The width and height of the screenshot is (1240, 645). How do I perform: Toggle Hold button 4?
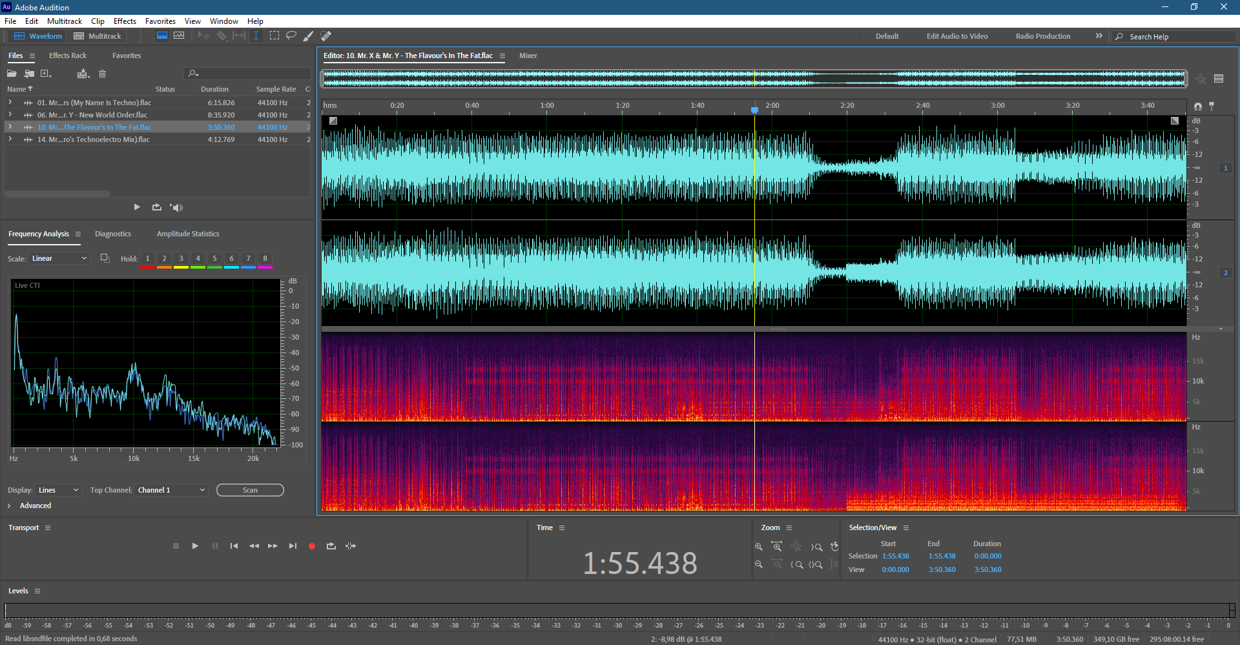tap(198, 259)
